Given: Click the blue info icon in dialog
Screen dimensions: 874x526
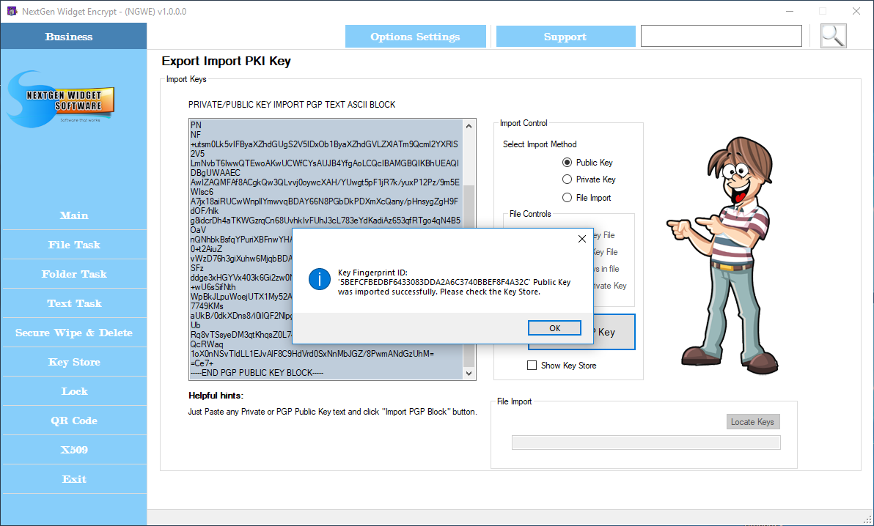Looking at the screenshot, I should [320, 279].
